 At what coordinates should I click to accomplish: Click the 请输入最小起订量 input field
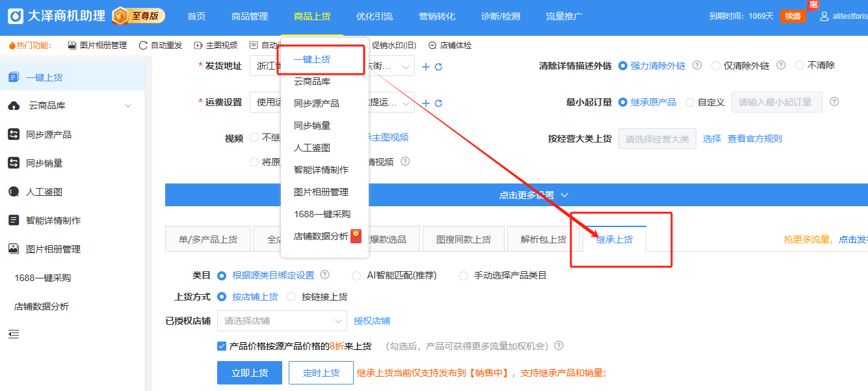click(776, 102)
